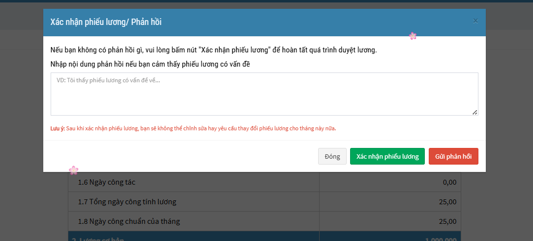Click the pink flower at dialog's bottom-left
This screenshot has width=533, height=241.
(x=74, y=170)
